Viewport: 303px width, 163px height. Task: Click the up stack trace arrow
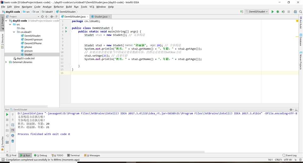(13, 114)
